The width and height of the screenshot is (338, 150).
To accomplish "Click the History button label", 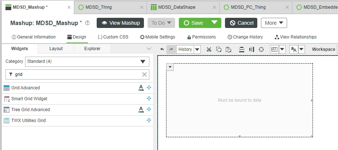I will (185, 49).
